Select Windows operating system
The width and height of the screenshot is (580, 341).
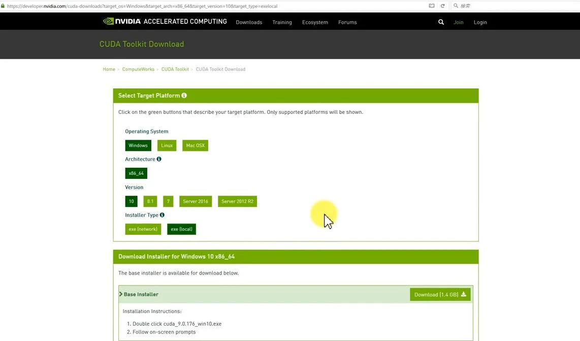[x=138, y=145]
